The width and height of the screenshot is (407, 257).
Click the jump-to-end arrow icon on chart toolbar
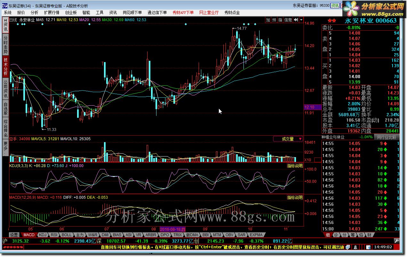coord(296,20)
